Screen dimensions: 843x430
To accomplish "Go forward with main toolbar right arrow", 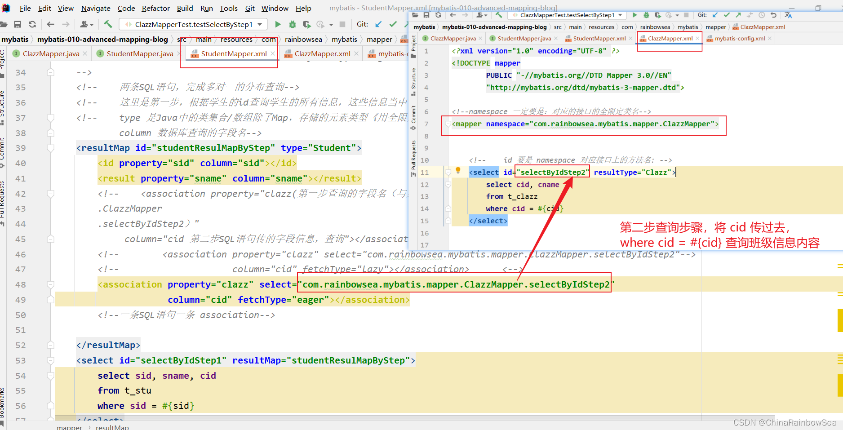I will [x=66, y=24].
